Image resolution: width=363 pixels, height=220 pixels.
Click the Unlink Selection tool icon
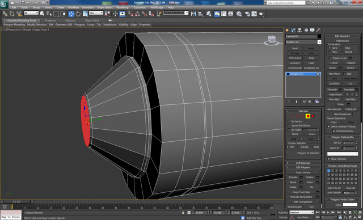click(x=12, y=14)
